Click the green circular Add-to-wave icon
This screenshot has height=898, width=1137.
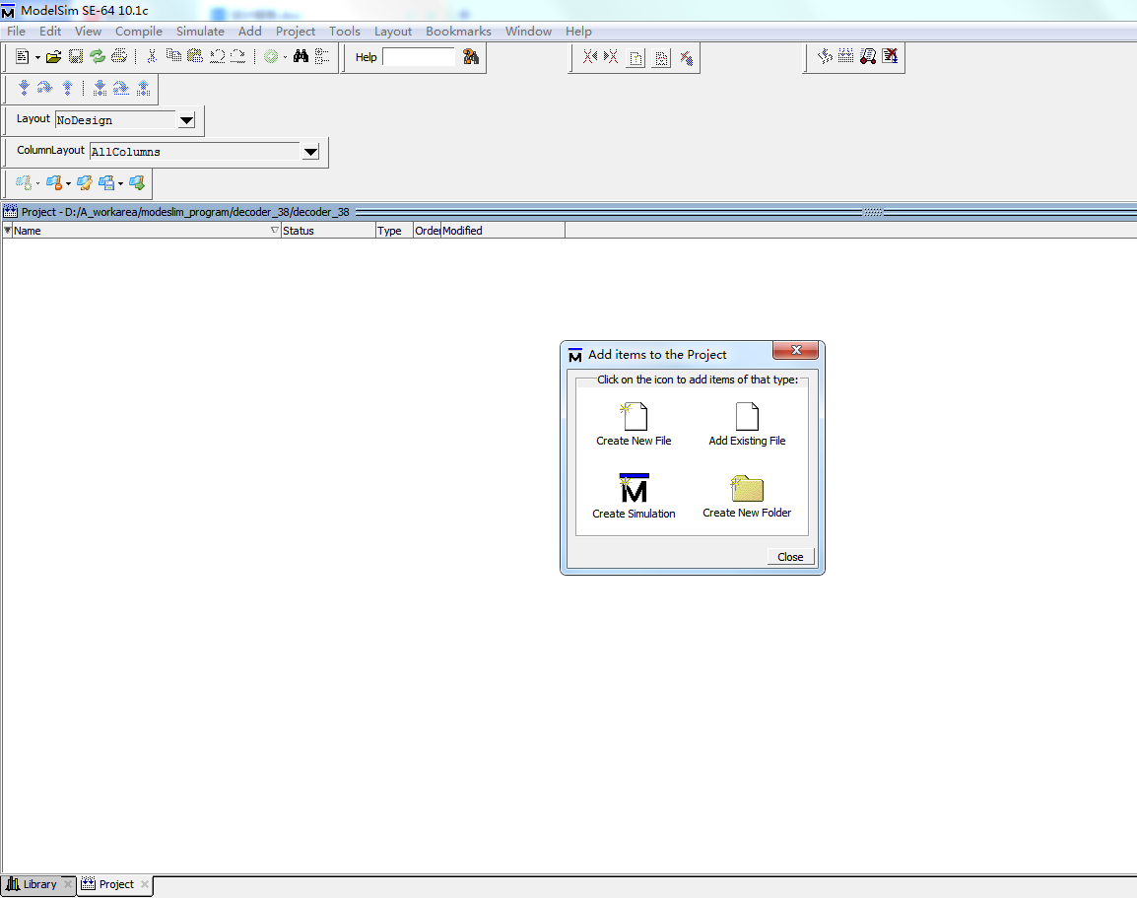click(x=271, y=56)
